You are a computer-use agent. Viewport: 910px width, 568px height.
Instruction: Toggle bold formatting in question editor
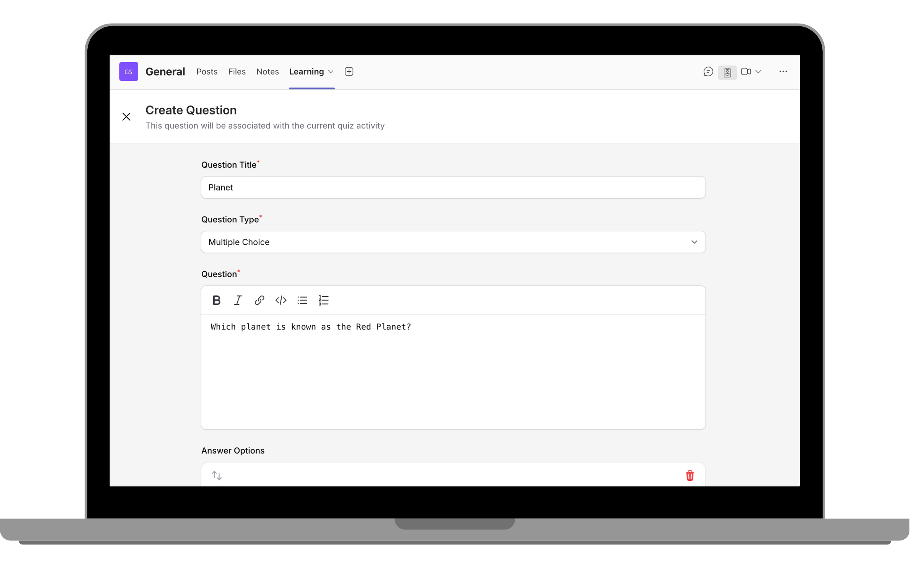click(216, 300)
